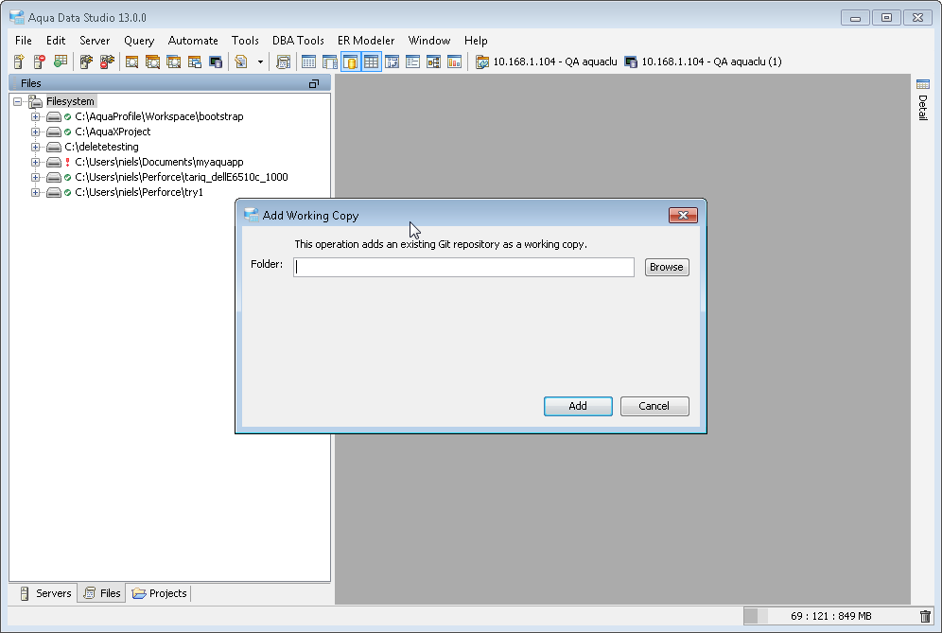Viewport: 942px width, 633px height.
Task: Toggle the highlighted yellow database cylinder icon
Action: pyautogui.click(x=350, y=62)
